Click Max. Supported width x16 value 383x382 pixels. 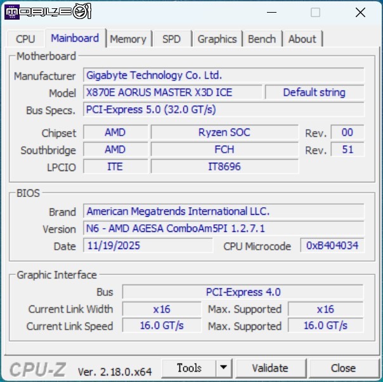point(325,309)
